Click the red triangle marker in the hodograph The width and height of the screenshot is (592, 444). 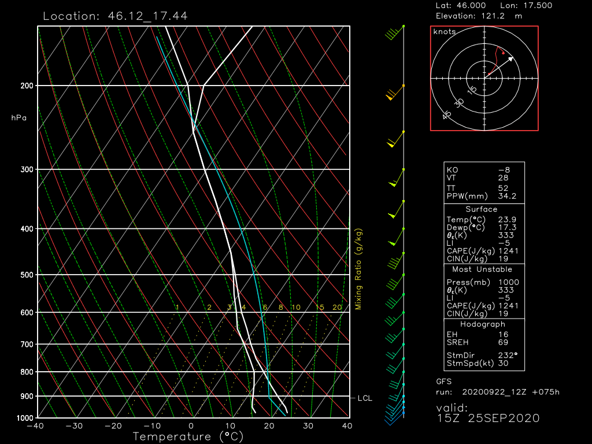click(x=503, y=53)
